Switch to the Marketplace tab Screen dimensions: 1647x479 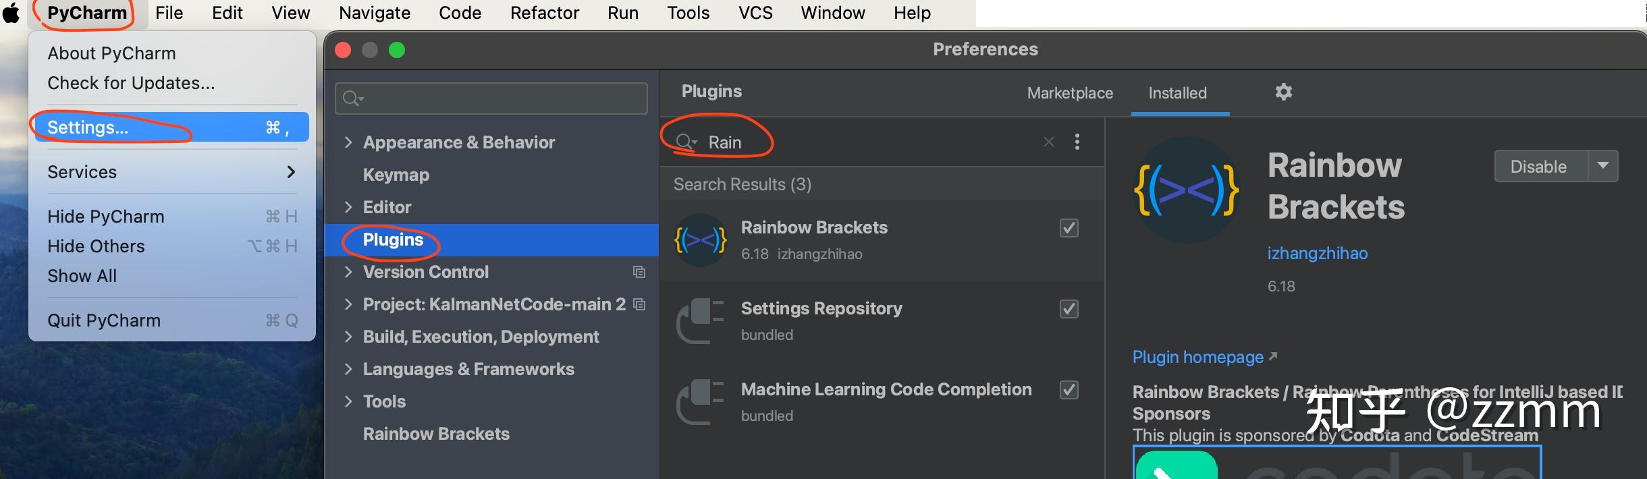click(x=1069, y=93)
